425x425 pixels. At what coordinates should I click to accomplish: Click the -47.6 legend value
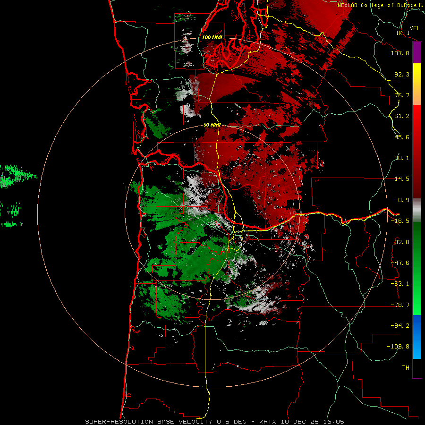[400, 263]
